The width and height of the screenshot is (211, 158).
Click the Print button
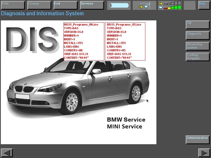coord(13,5)
